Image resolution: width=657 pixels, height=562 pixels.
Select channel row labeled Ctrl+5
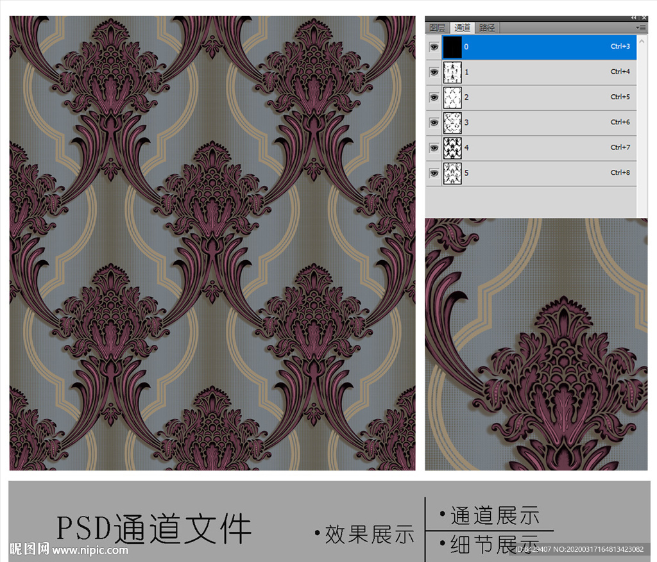tap(531, 97)
